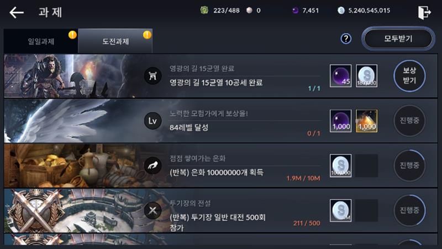
Task: Tap the hand icon for 은화 획득 task
Action: point(152,165)
